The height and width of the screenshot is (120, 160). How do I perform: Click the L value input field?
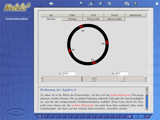click(69, 73)
